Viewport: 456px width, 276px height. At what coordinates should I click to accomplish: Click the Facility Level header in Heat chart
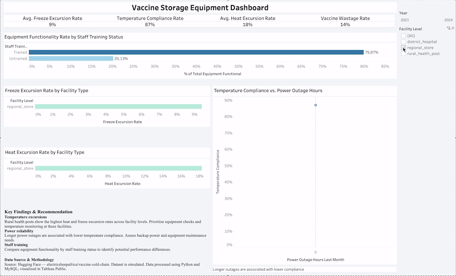click(x=22, y=162)
